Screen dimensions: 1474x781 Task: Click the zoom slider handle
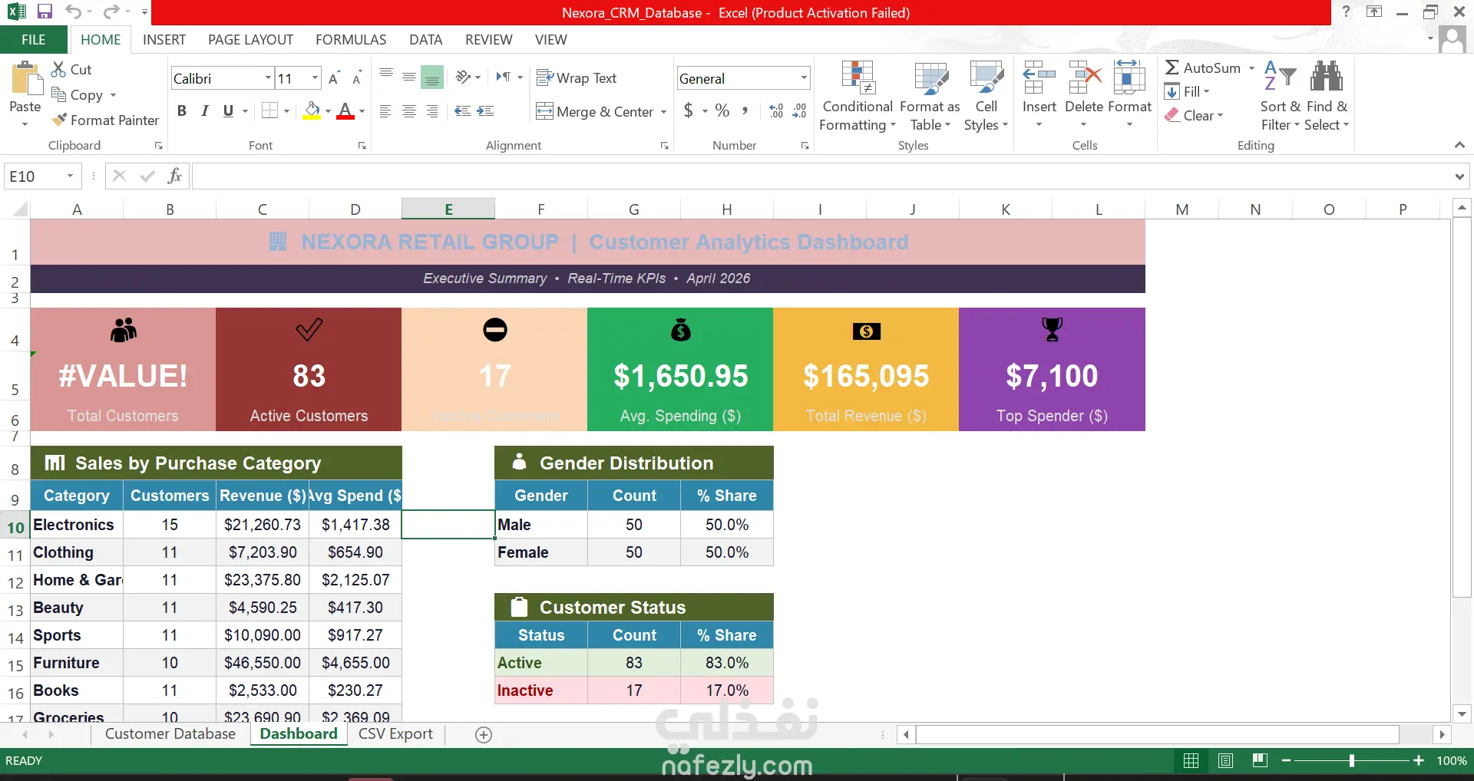coord(1352,760)
